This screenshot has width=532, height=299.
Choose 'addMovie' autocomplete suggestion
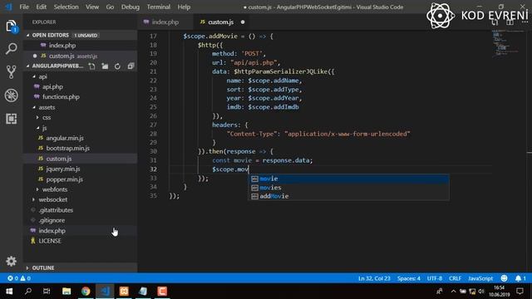pos(348,196)
